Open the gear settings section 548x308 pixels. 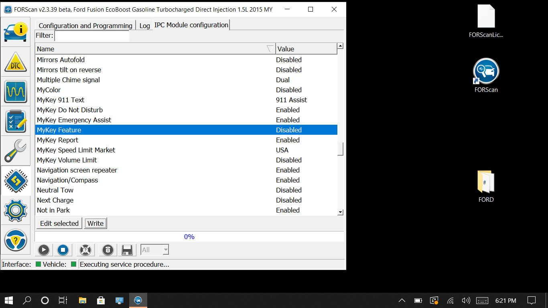point(16,210)
